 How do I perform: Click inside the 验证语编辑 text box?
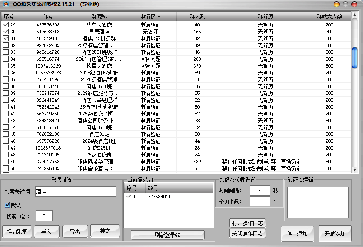pos(318,202)
